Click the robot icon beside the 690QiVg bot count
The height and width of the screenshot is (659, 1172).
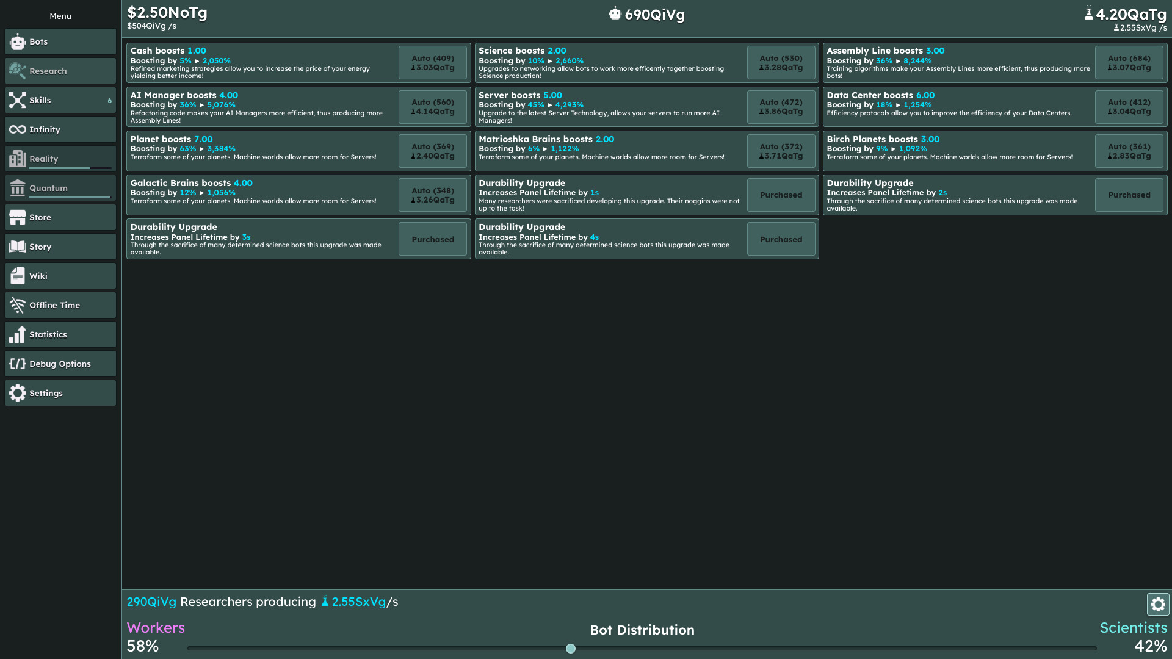615,13
